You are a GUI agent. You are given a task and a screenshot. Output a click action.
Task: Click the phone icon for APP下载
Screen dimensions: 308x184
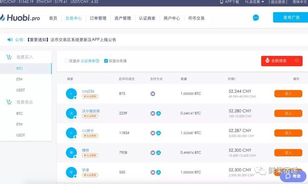click(222, 2)
